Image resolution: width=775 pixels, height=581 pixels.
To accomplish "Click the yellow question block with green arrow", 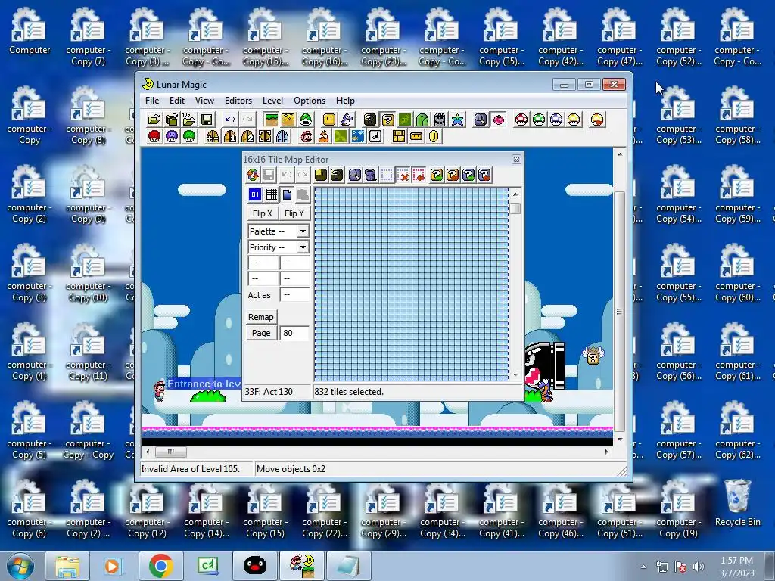I will coord(437,175).
